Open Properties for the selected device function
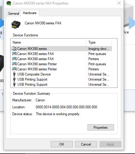The height and width of the screenshot is (154, 135). tap(101, 128)
